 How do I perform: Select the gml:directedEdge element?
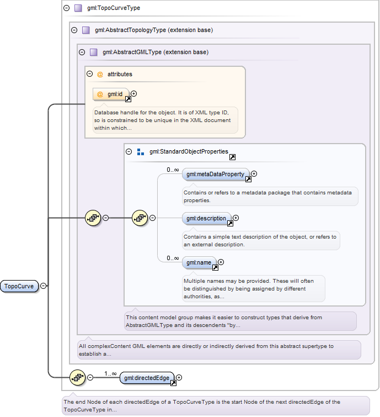click(x=147, y=378)
